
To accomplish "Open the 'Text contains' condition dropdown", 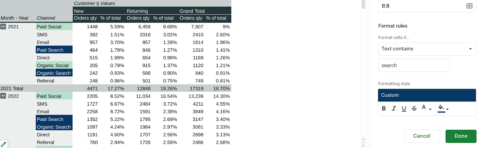I will 427,49.
